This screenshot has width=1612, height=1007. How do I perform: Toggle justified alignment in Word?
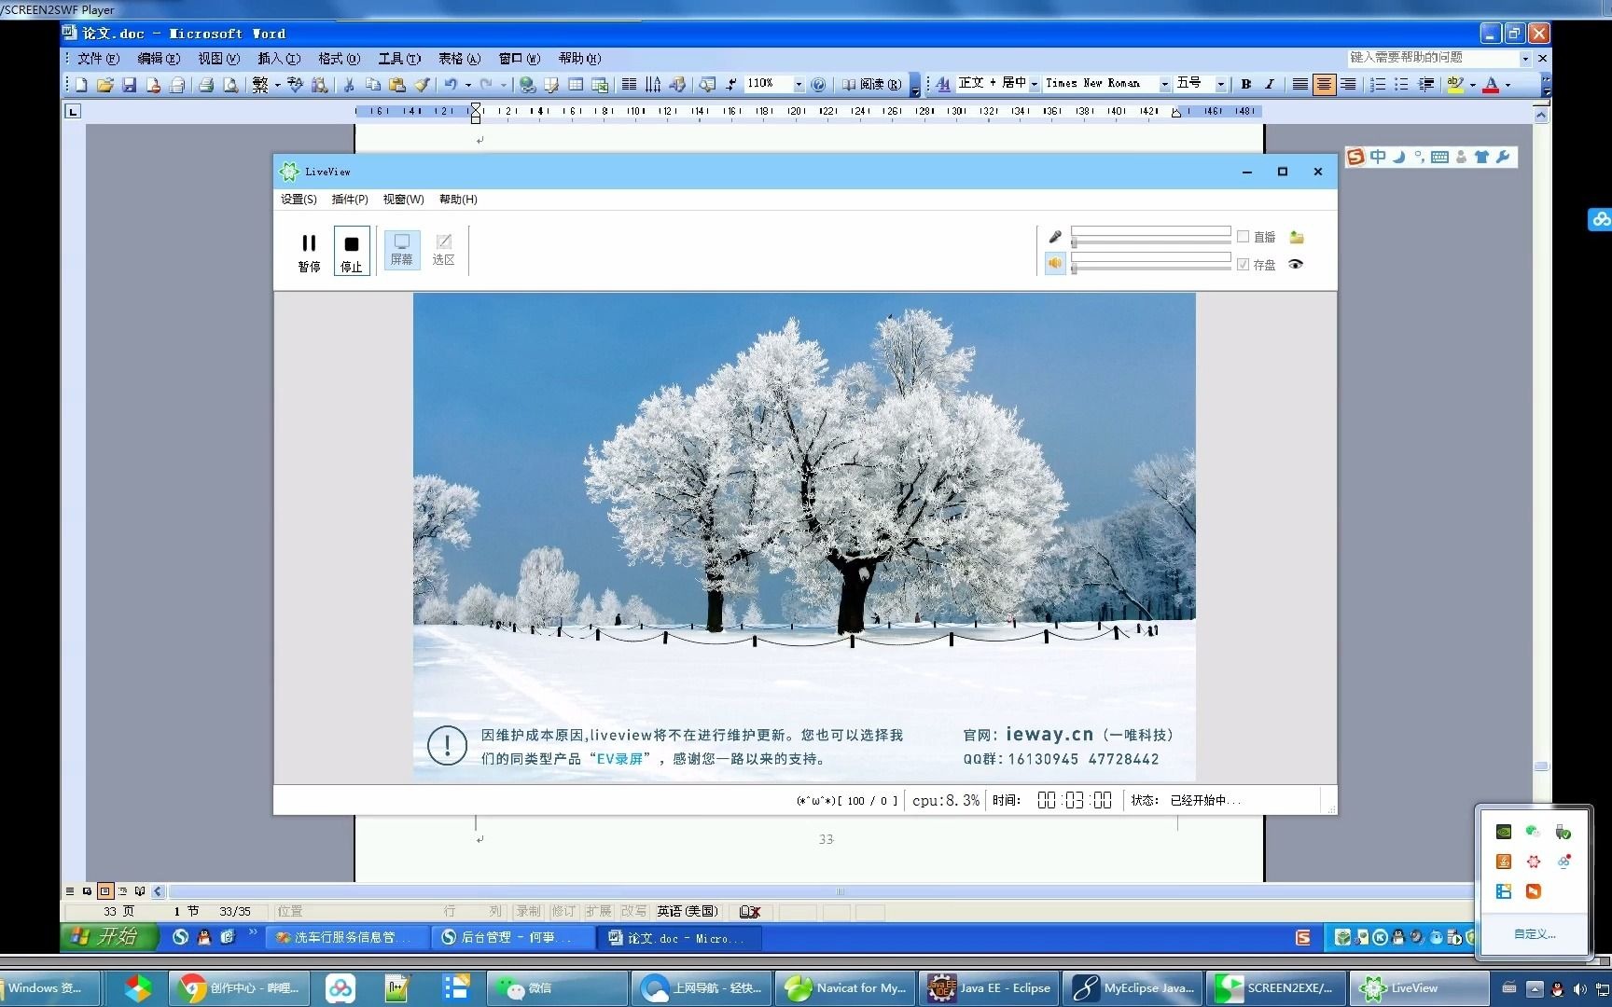pos(1299,85)
